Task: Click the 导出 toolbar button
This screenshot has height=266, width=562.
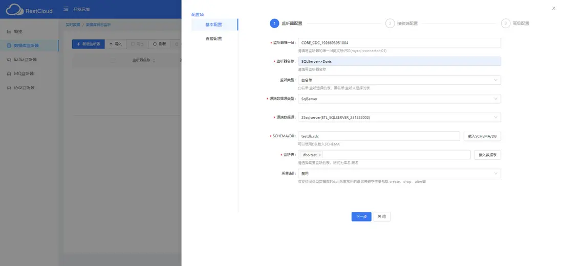Action: [x=137, y=44]
